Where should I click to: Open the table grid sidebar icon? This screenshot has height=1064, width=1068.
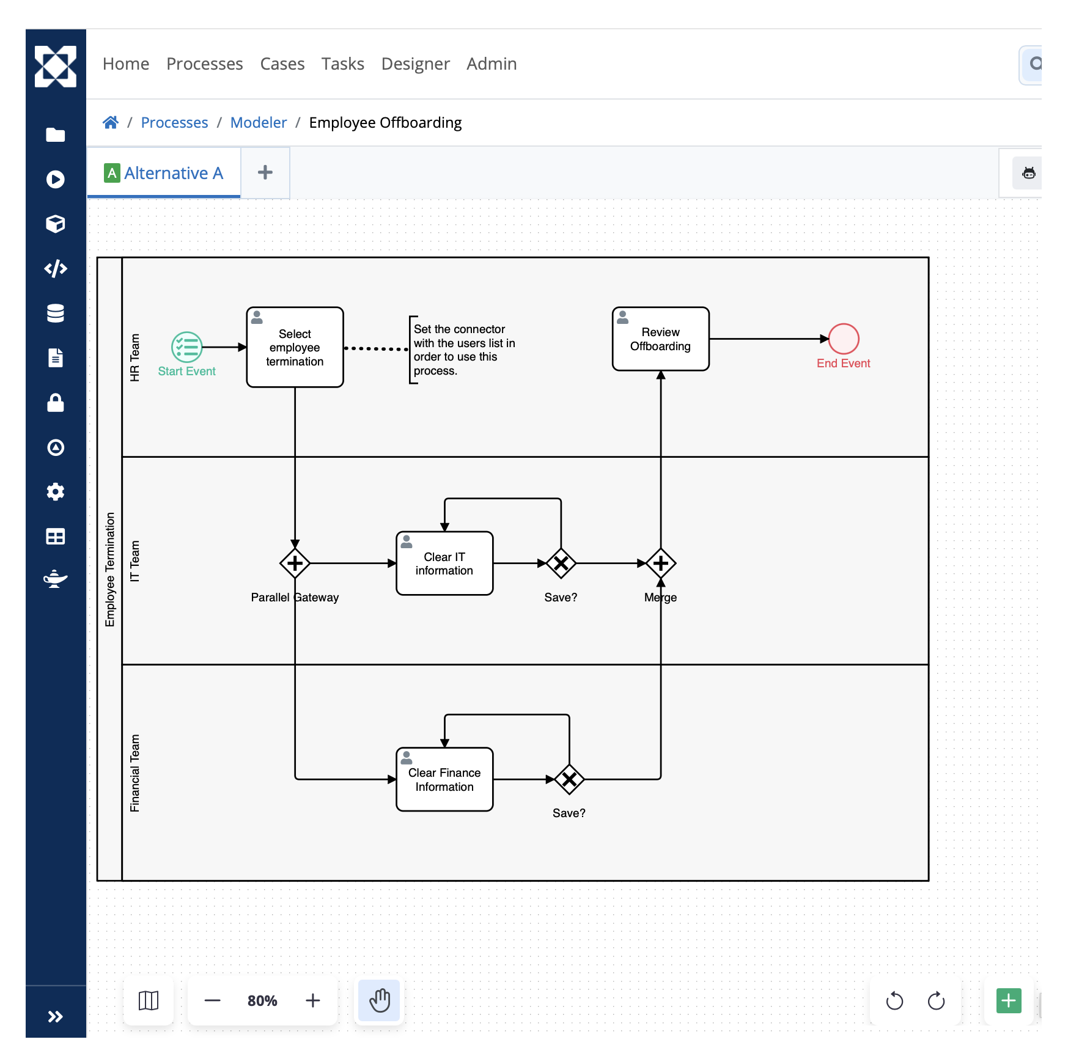click(x=56, y=537)
